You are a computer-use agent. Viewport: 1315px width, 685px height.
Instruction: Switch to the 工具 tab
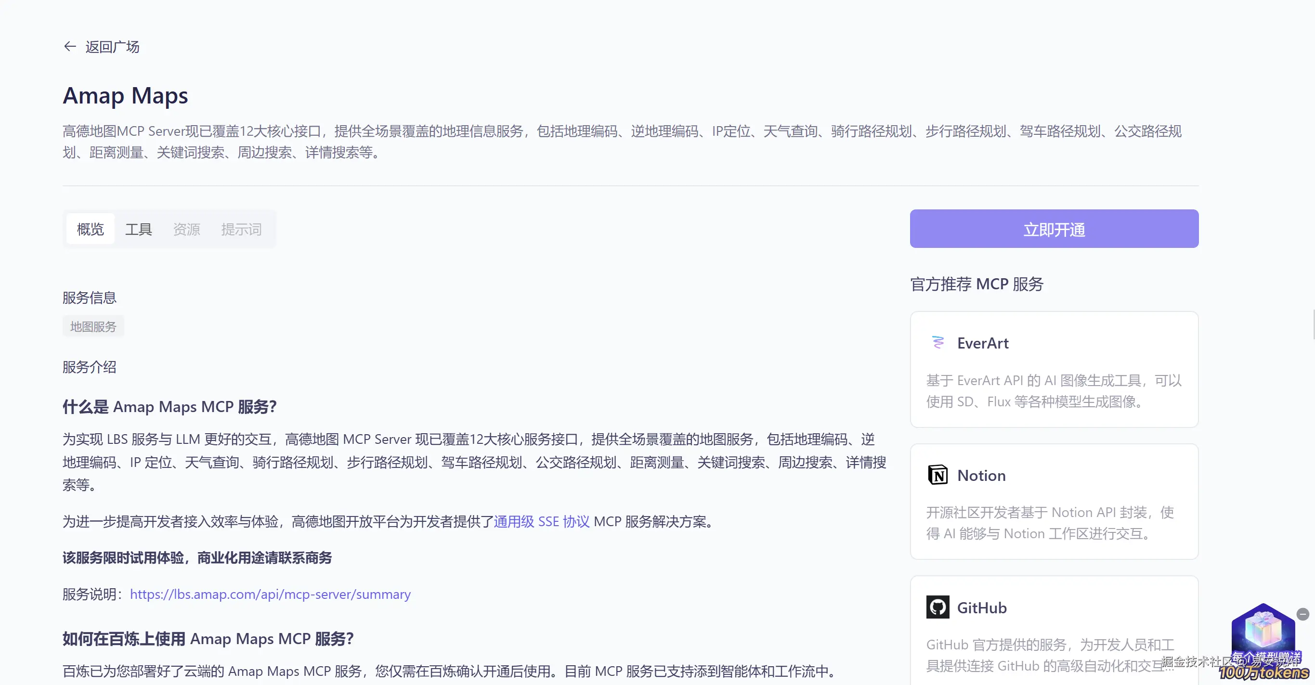138,229
